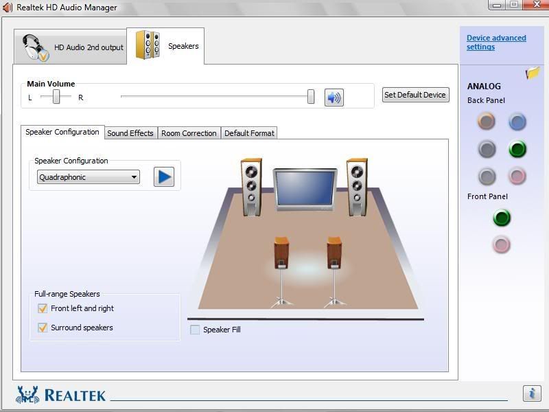The width and height of the screenshot is (549, 412).
Task: Click the Realtek crab logo
Action: (27, 395)
